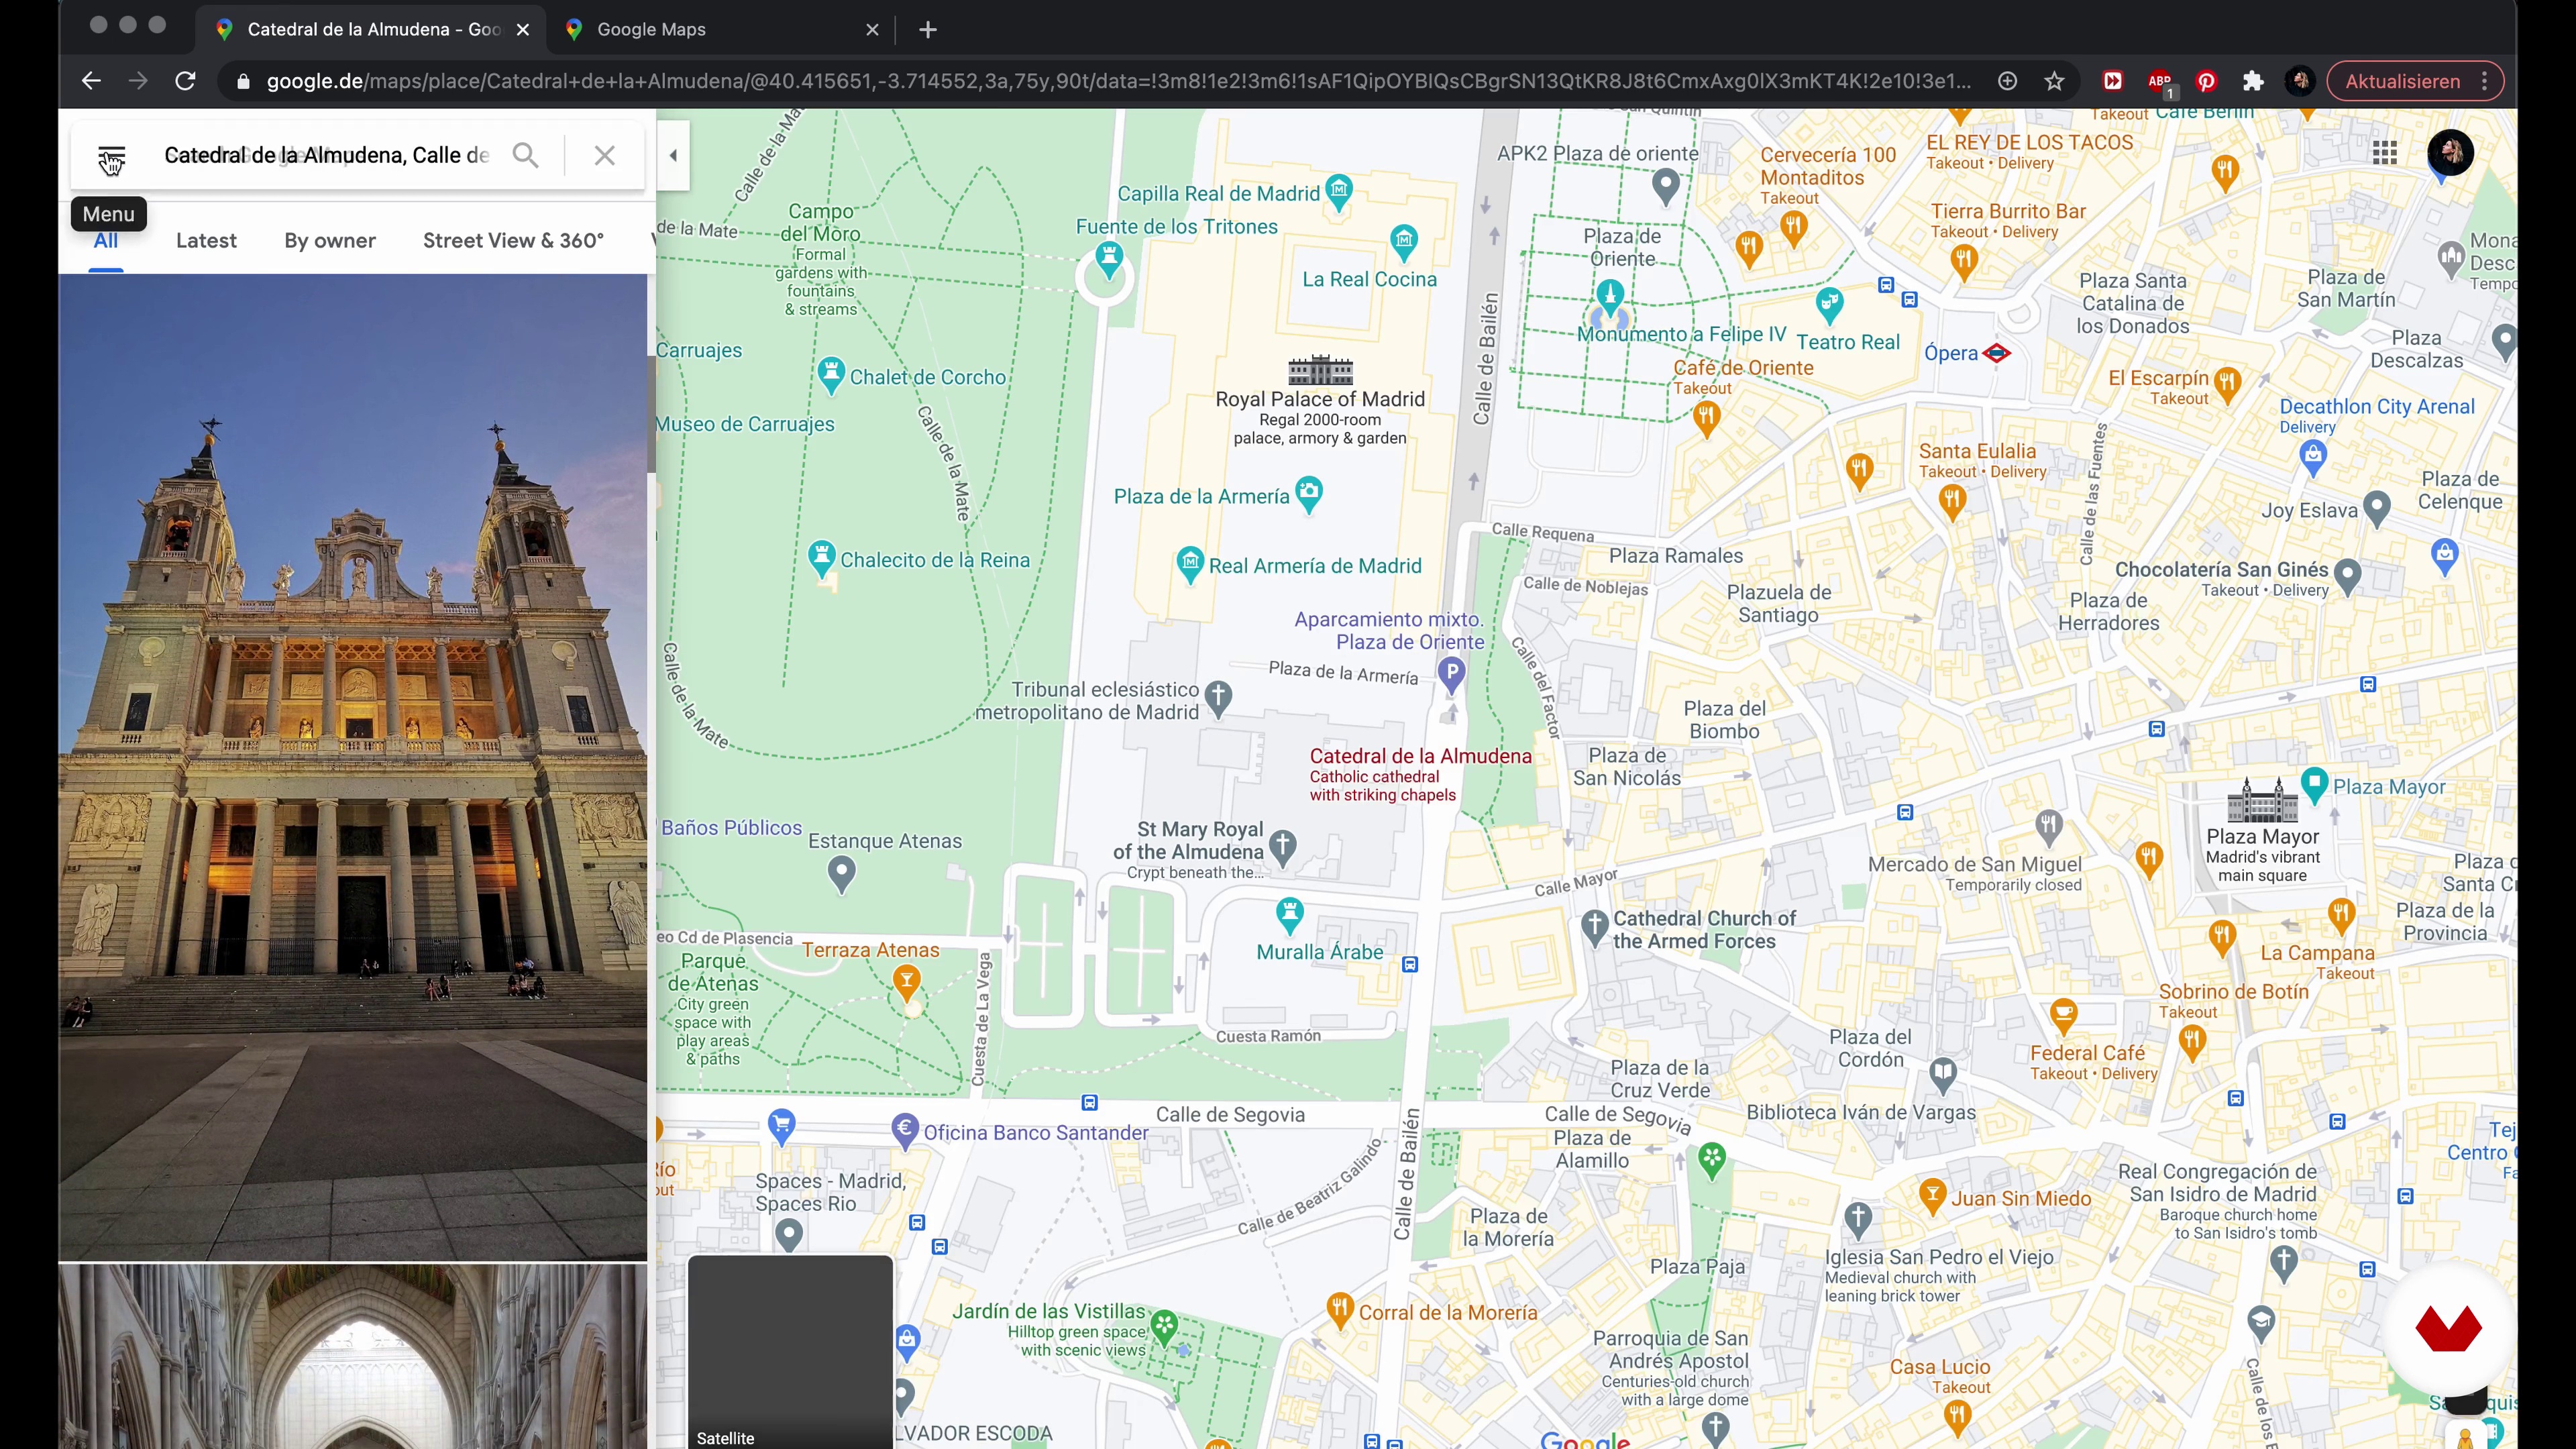Click the Aparcamiento mixto parking pin
2576x1449 pixels.
pos(1451,674)
